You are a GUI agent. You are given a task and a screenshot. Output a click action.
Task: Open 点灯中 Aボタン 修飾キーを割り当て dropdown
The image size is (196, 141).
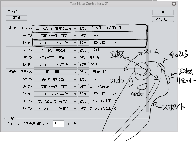(55, 36)
